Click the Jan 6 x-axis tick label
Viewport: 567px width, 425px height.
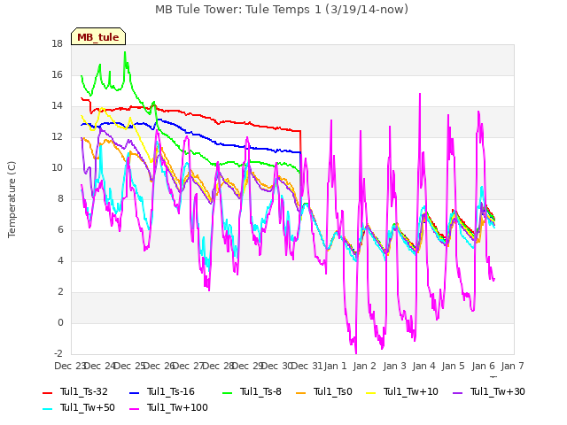[483, 366]
